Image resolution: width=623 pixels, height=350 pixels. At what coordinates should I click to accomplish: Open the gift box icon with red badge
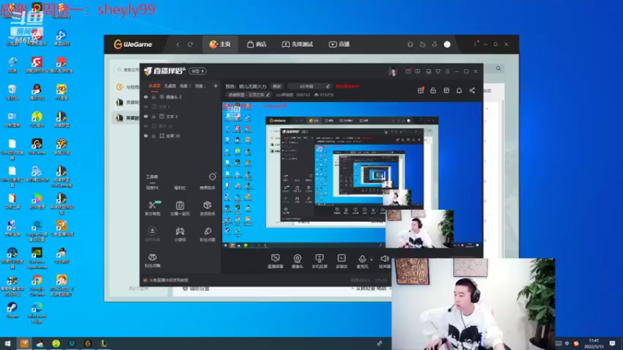[421, 90]
